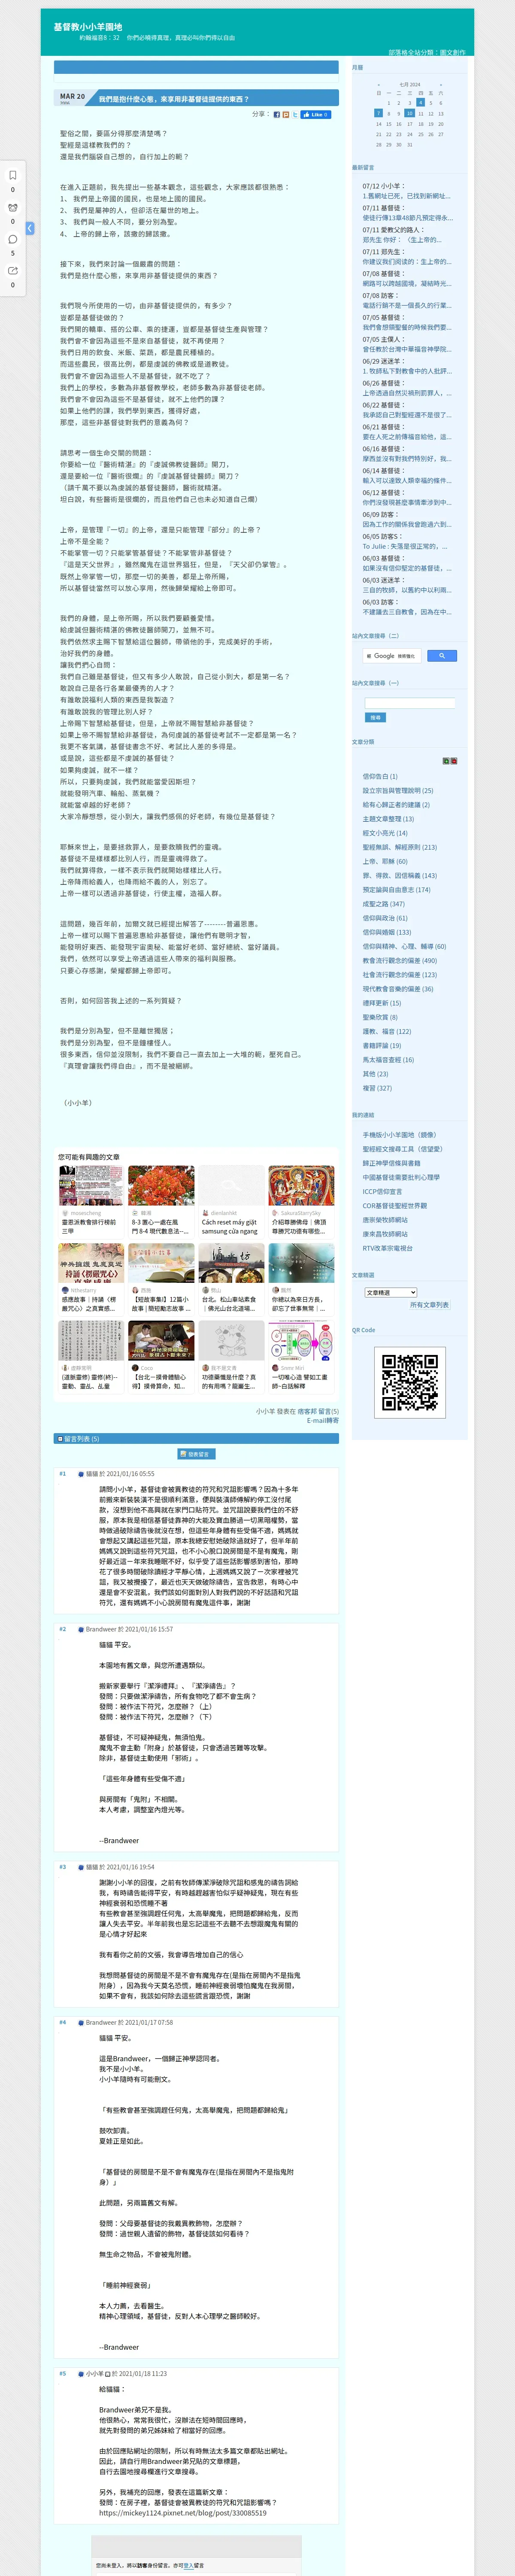Viewport: 515px width, 2576px height.
Task: Go to previous month in calendar
Action: point(378,85)
